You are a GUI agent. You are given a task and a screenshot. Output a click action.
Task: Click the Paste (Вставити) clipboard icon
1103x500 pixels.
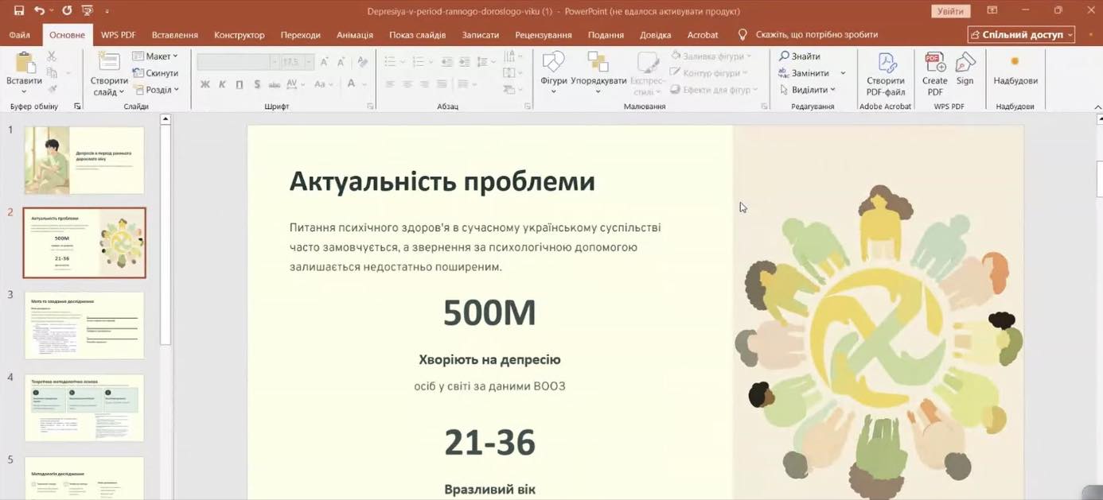pyautogui.click(x=24, y=64)
